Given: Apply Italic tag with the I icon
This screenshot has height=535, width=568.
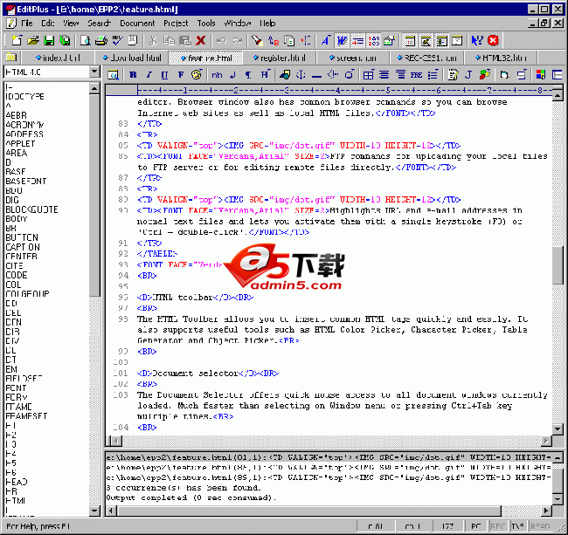Looking at the screenshot, I should coord(149,75).
